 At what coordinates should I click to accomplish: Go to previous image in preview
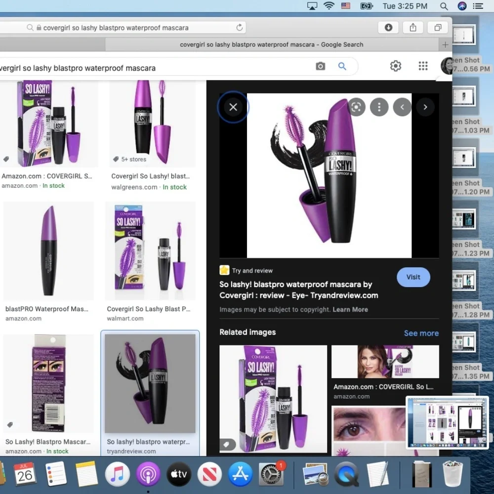[402, 107]
